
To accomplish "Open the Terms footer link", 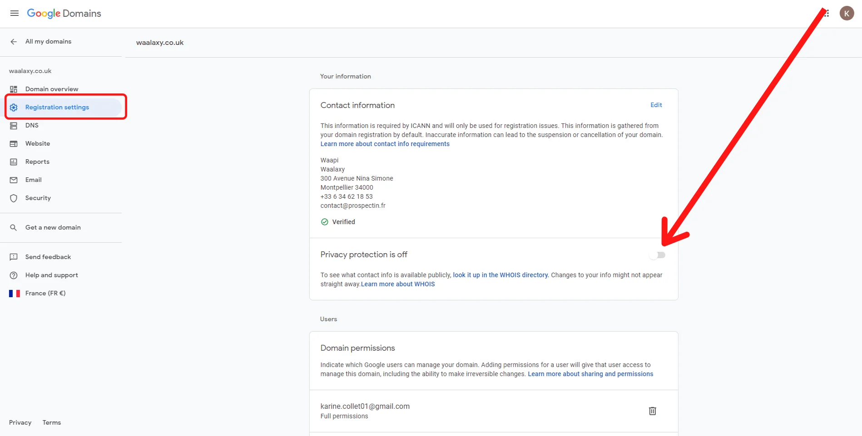I will tap(52, 422).
